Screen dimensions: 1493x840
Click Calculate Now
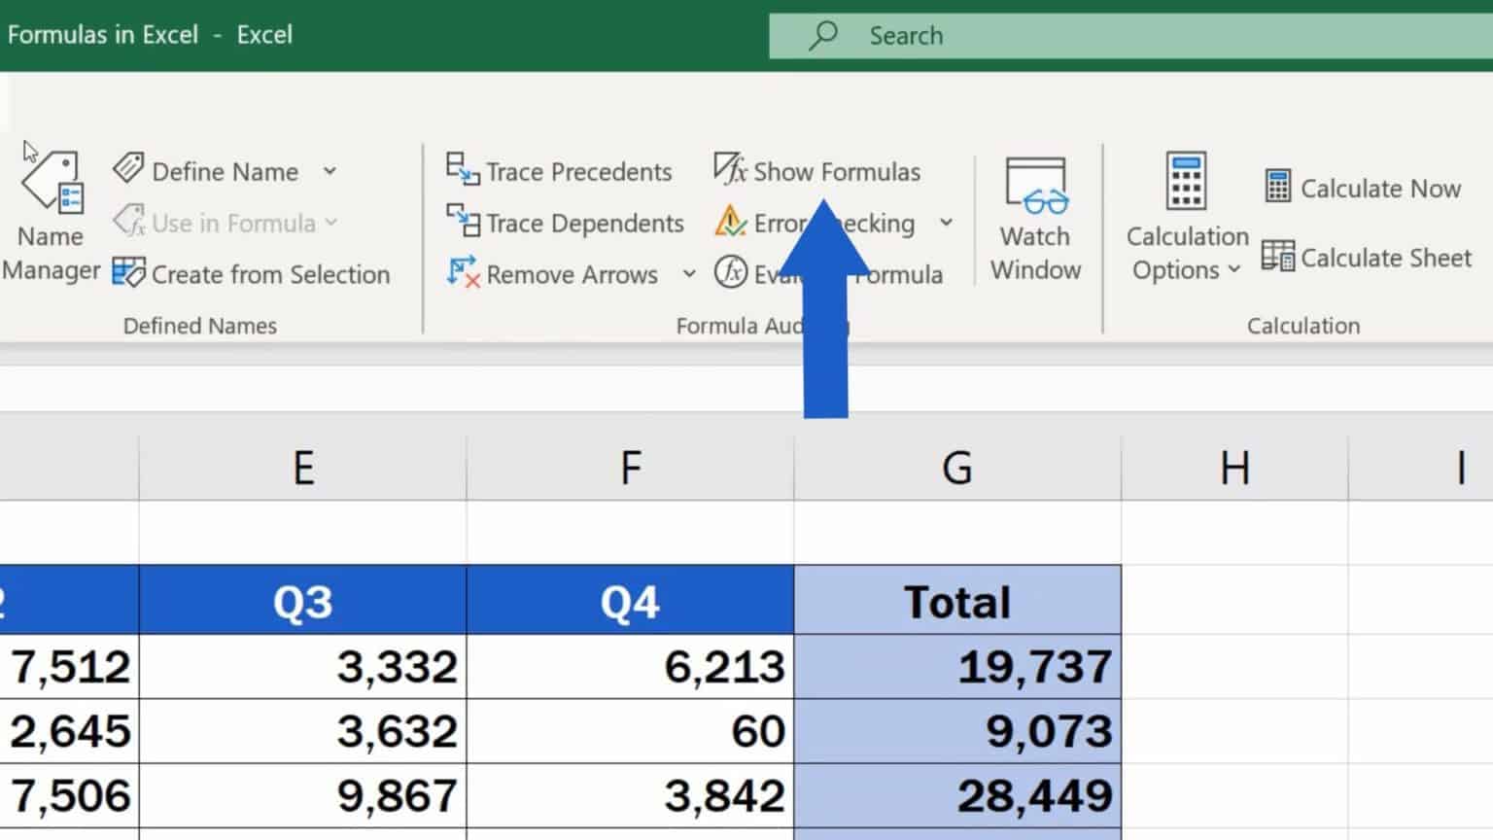pos(1361,188)
